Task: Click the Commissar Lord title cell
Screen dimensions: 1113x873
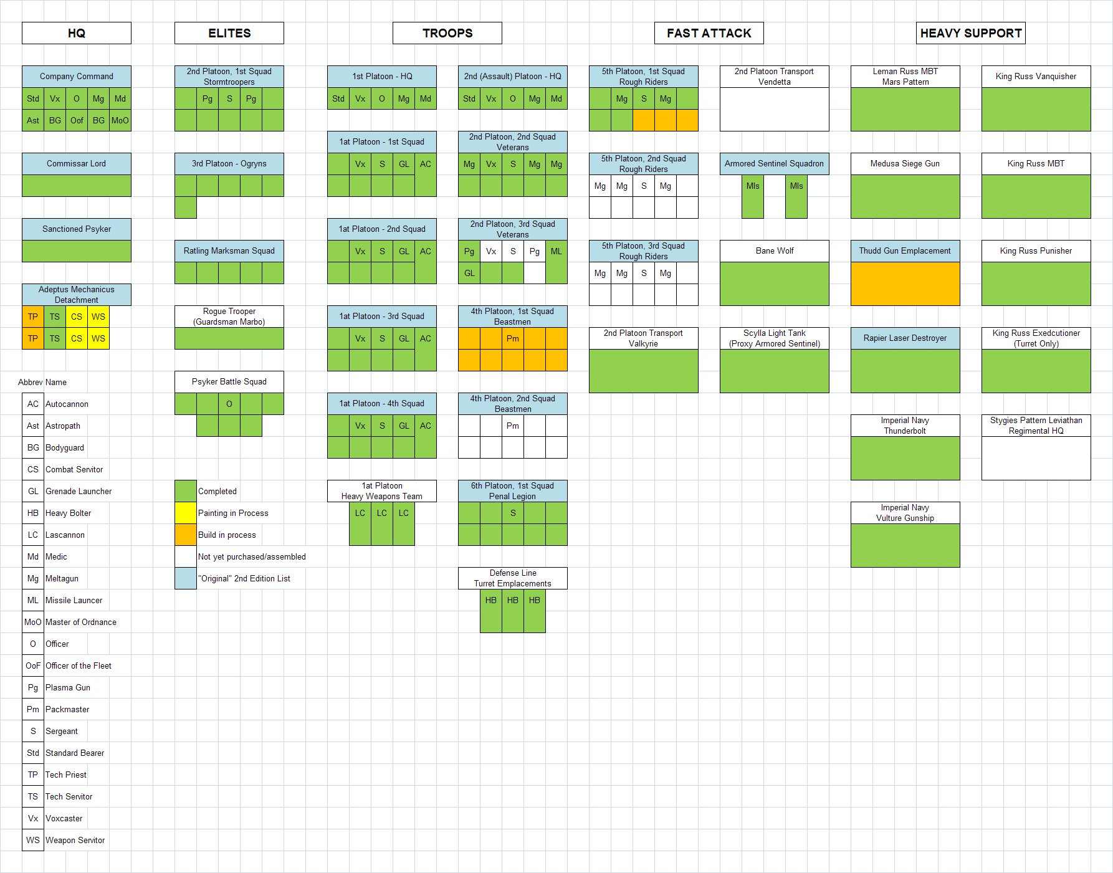Action: pos(77,164)
